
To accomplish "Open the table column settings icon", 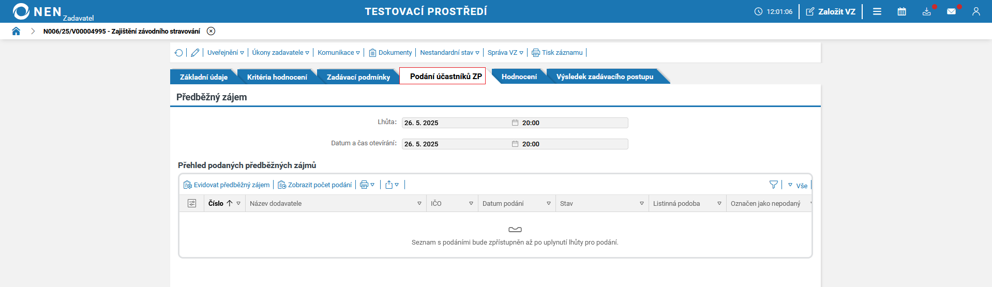I will coord(192,203).
